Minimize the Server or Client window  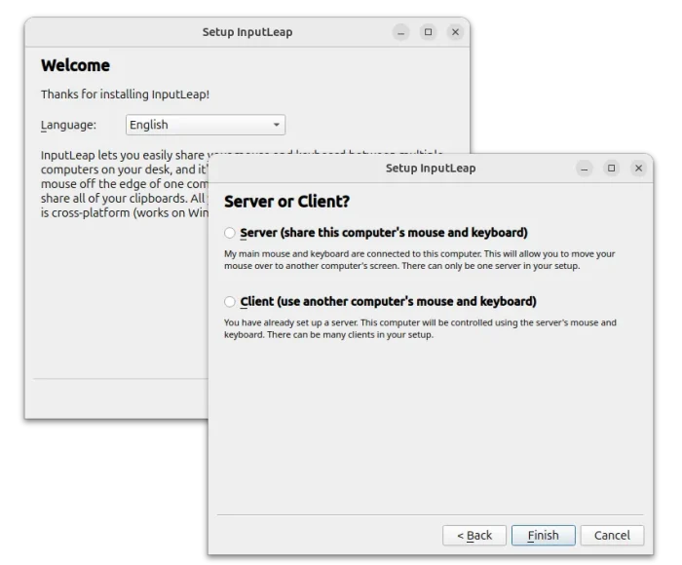point(585,169)
